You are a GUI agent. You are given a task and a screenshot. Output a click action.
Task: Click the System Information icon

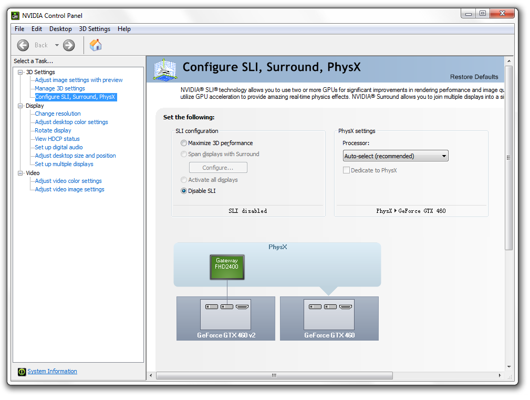tap(22, 372)
